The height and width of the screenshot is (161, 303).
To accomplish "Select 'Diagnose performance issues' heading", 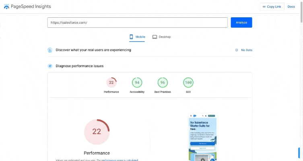I will (x=80, y=66).
